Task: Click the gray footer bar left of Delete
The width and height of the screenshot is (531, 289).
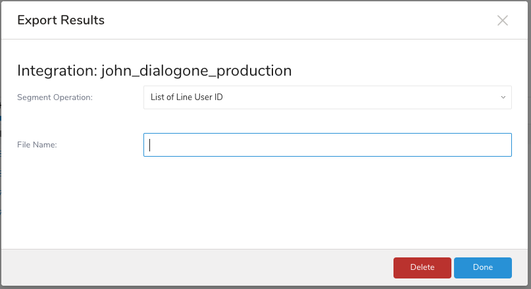Action: 197,267
